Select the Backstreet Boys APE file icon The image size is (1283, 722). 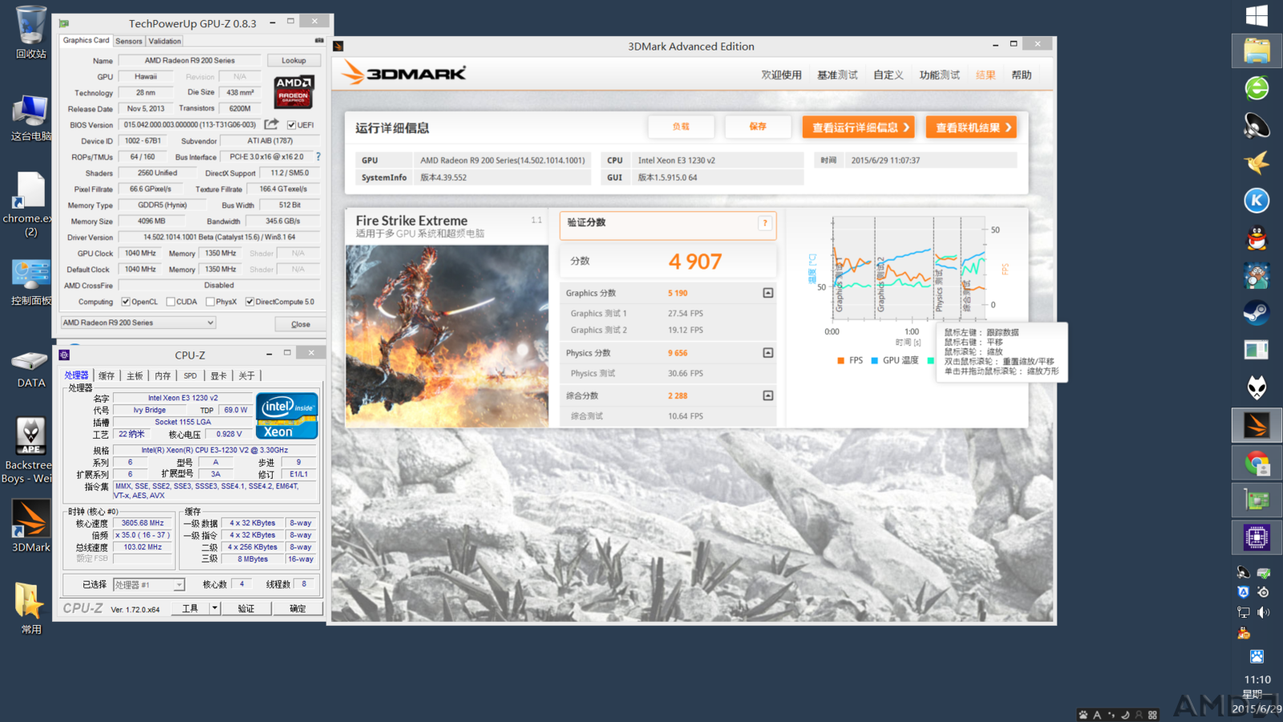(x=27, y=451)
